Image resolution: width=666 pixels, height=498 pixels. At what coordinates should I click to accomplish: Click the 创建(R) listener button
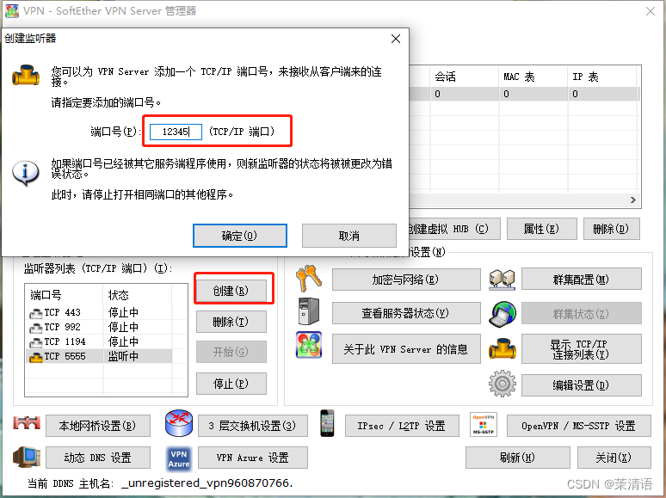pyautogui.click(x=231, y=291)
